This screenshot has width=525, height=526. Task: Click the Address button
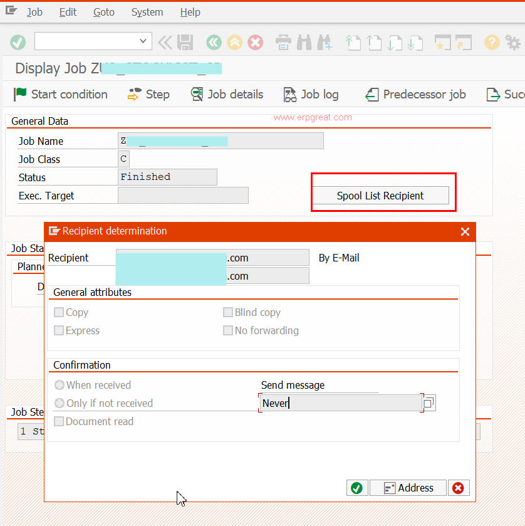coord(408,488)
